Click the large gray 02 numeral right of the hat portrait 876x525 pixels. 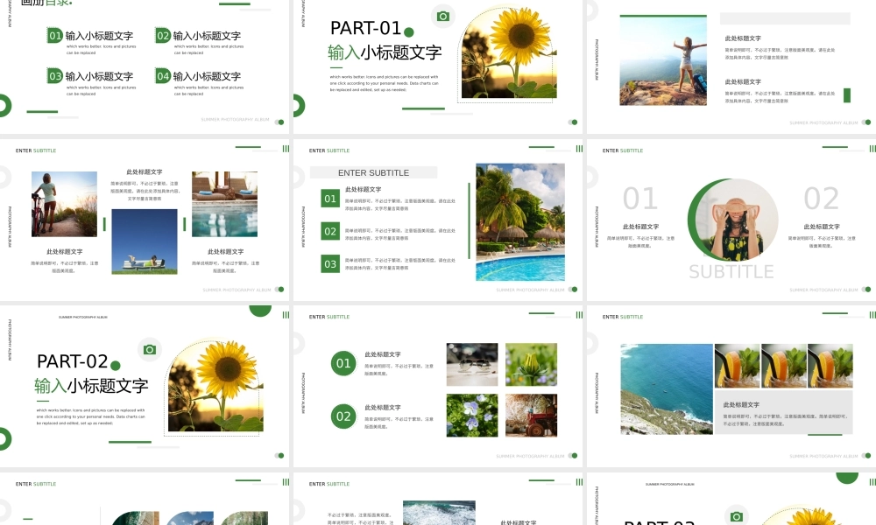pyautogui.click(x=822, y=199)
